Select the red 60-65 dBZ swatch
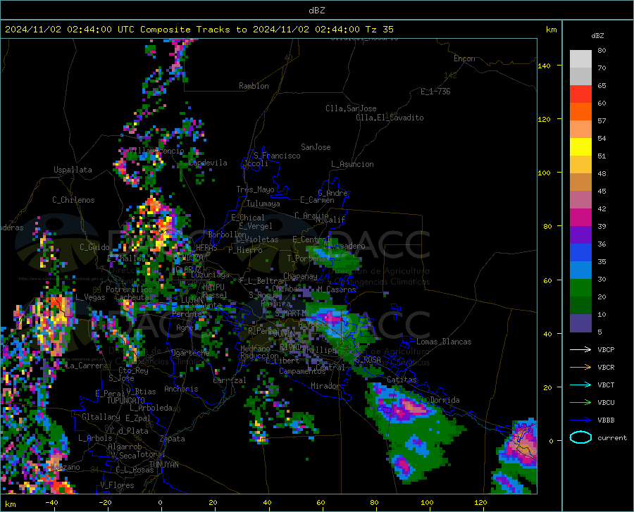634x512 pixels. 580,94
